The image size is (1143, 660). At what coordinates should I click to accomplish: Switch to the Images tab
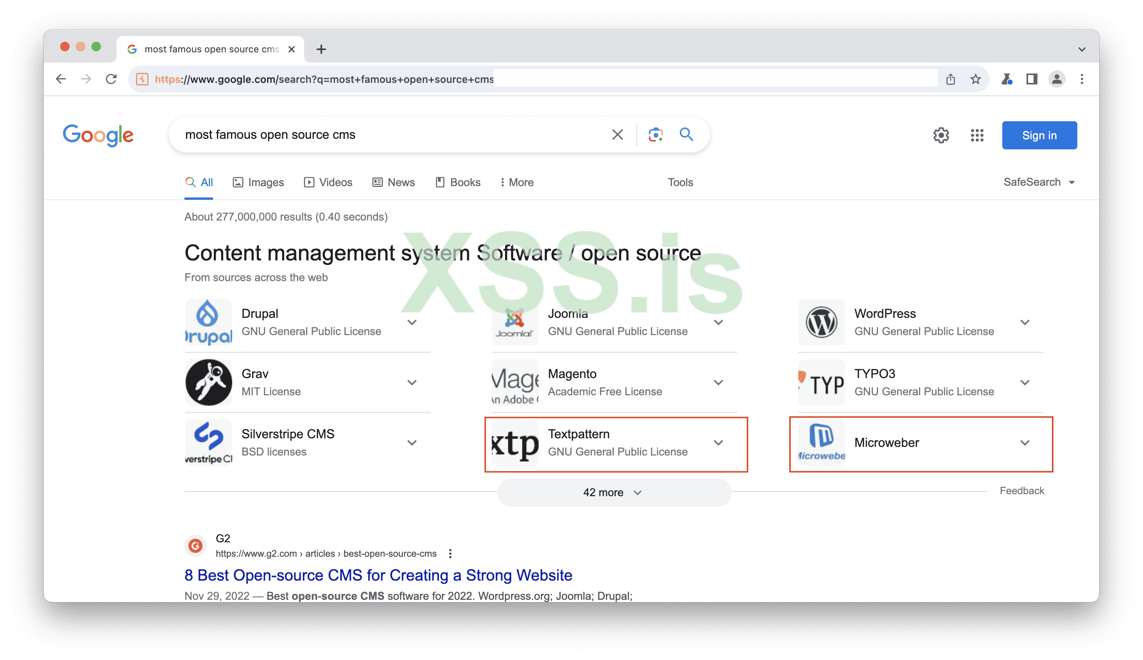[258, 182]
